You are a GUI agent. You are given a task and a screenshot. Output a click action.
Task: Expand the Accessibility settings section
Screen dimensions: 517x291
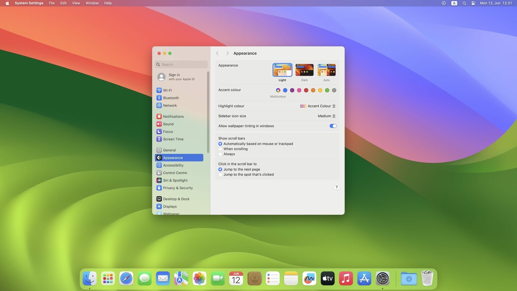[173, 165]
